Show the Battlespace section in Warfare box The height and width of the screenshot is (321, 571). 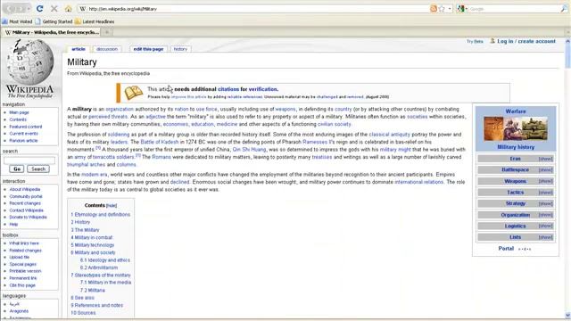(545, 170)
